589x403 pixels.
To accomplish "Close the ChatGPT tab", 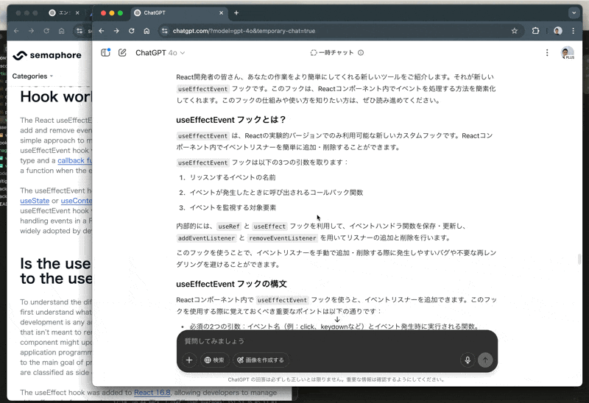I will pyautogui.click(x=222, y=13).
